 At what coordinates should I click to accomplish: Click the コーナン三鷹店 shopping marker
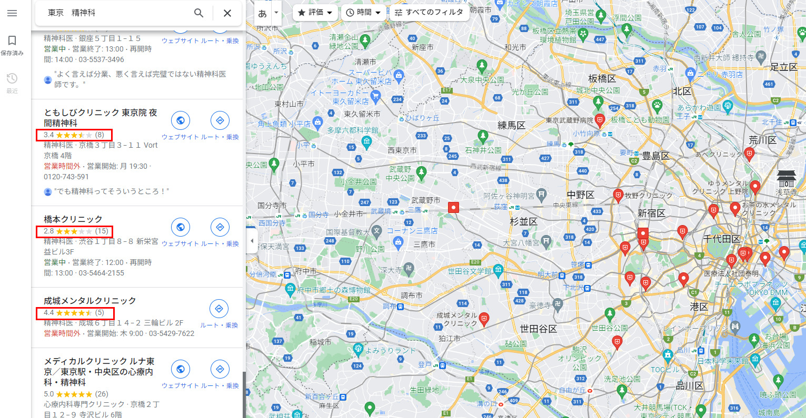pos(399,241)
